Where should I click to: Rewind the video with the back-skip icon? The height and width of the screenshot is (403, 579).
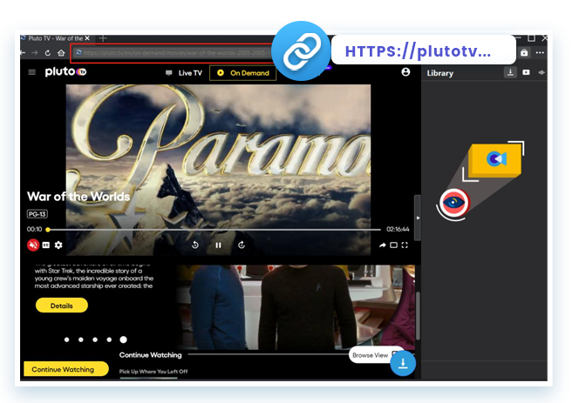tap(195, 245)
